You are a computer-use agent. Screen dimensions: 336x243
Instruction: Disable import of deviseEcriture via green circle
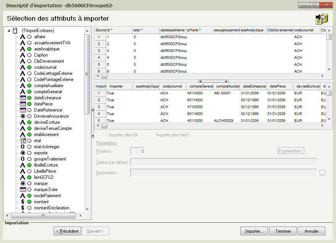pos(29,122)
